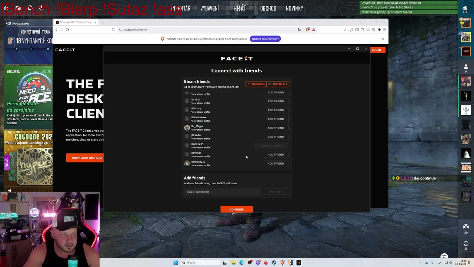Open Microsoft Edge from the taskbar
This screenshot has width=474, height=267.
pyautogui.click(x=241, y=263)
